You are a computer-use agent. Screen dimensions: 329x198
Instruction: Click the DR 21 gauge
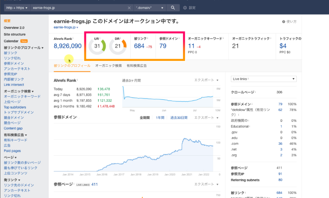118,46
